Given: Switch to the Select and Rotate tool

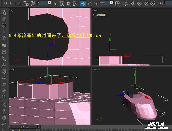Looking at the screenshot, I should pos(89,4).
